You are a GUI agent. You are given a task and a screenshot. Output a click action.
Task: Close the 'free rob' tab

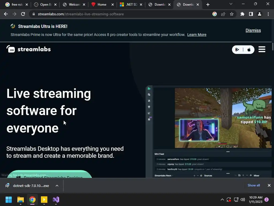tap(27, 5)
